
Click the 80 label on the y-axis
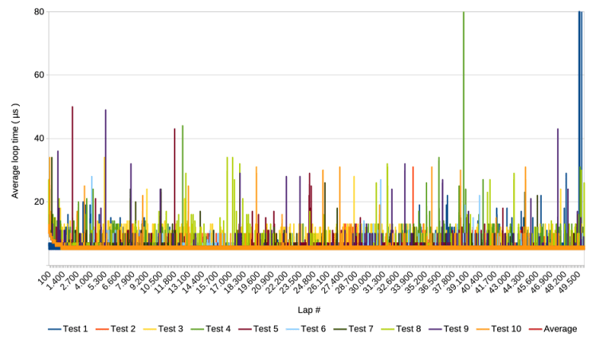(39, 12)
